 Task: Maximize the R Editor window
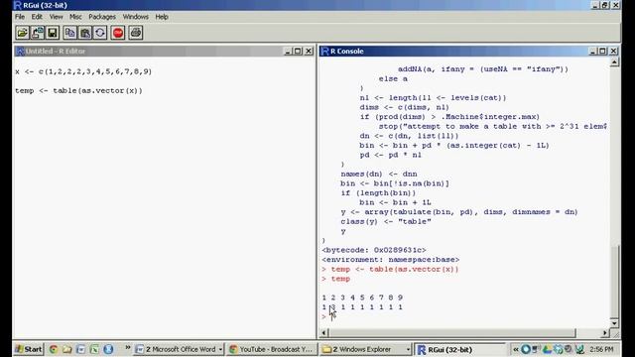(x=298, y=51)
